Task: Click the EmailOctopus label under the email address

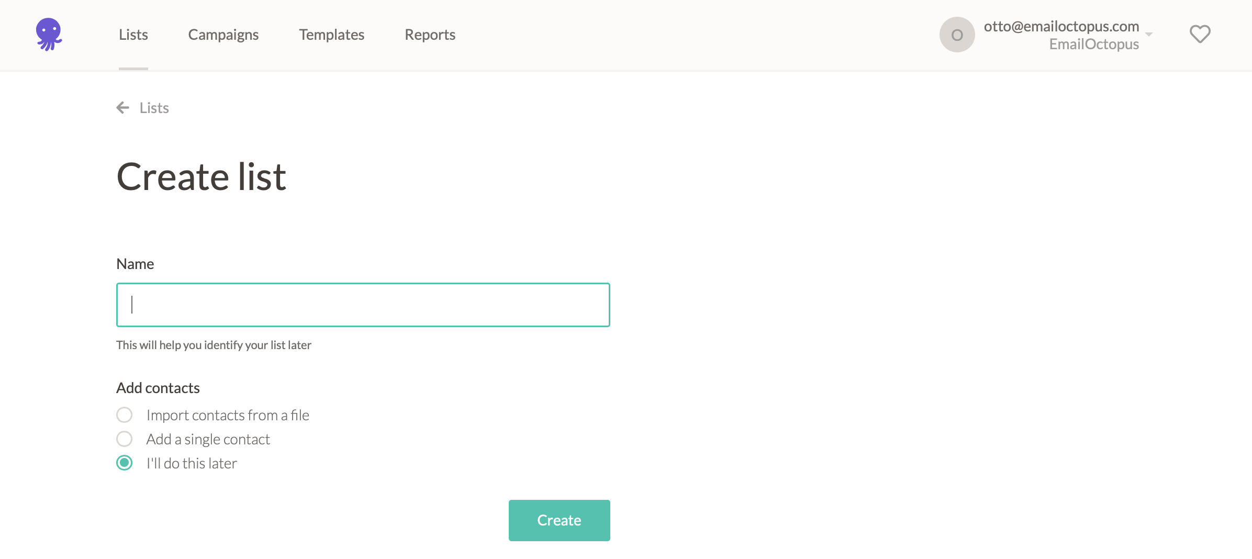Action: click(1094, 44)
